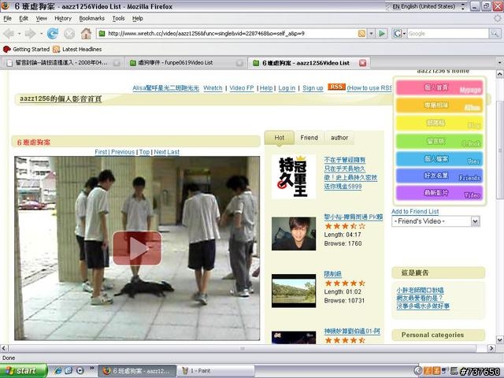Open the History menu
Image resolution: width=504 pixels, height=378 pixels.
63,19
